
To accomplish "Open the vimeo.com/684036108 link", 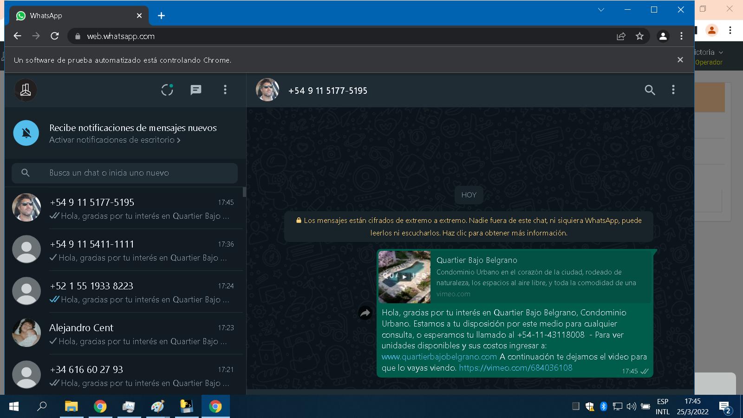I will pos(515,368).
